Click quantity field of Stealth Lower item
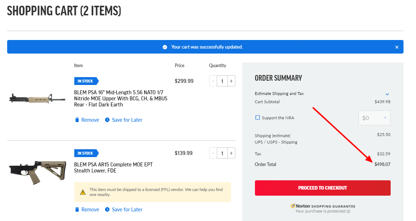The image size is (416, 221). [x=222, y=153]
